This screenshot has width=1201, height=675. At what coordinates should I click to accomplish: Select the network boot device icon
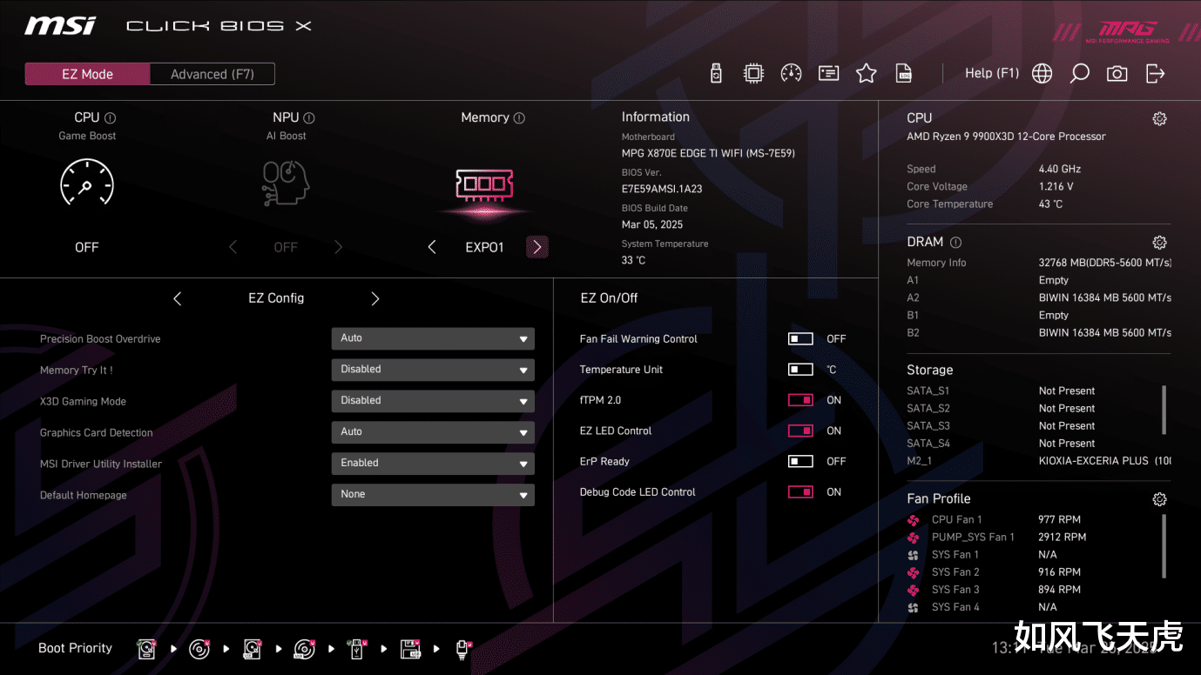(x=462, y=649)
